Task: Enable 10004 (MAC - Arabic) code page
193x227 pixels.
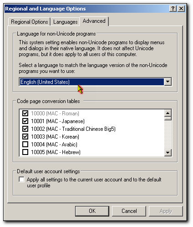Action: coord(25,144)
